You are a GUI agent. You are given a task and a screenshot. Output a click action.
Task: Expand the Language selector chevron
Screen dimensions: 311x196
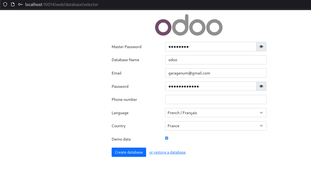261,113
